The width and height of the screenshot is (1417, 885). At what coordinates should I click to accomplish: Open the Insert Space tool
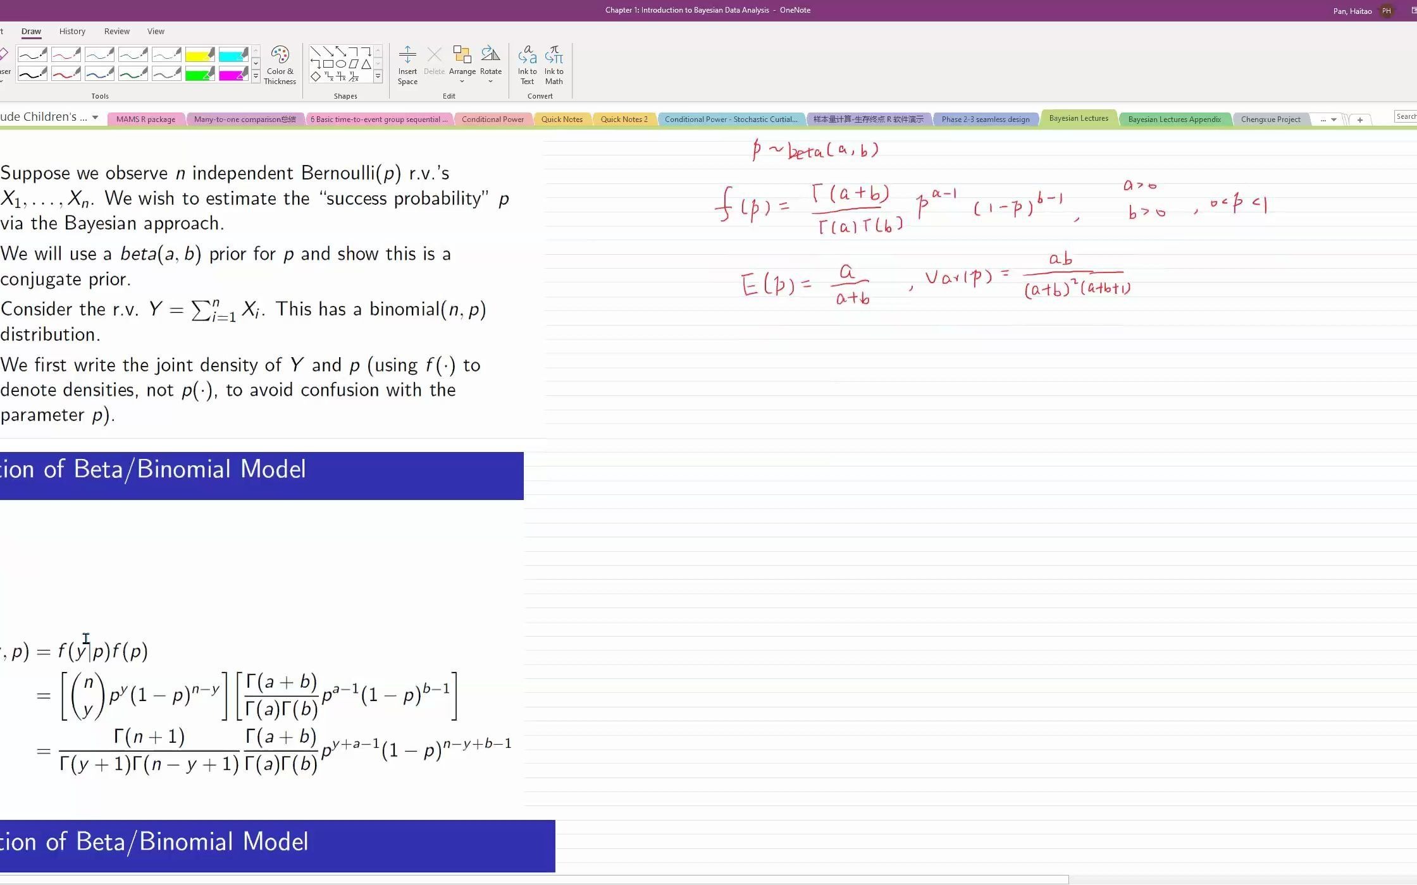coord(408,63)
